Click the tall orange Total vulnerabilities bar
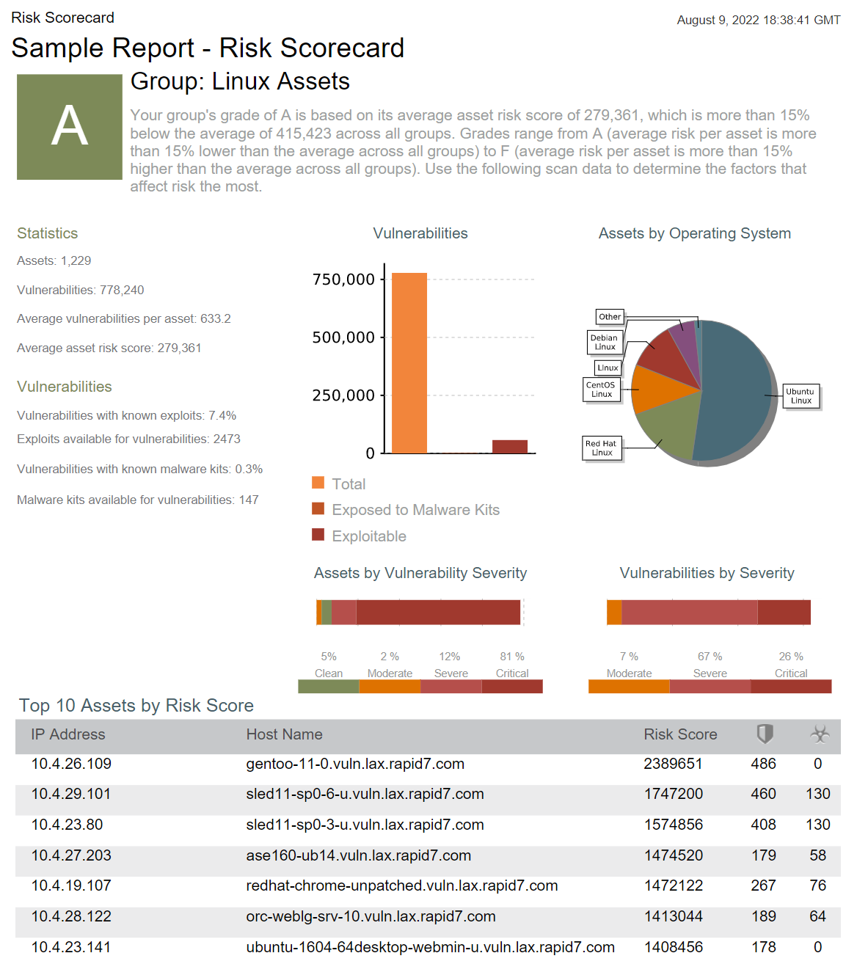 pos(409,362)
